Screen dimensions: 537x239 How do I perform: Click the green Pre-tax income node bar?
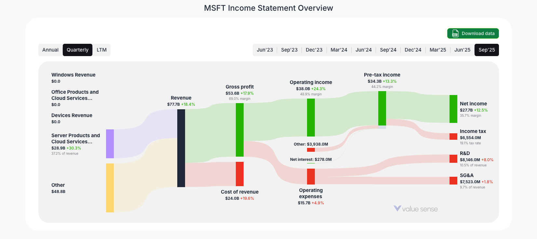[382, 108]
